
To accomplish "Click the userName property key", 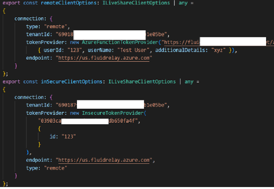I will pyautogui.click(x=99, y=50).
